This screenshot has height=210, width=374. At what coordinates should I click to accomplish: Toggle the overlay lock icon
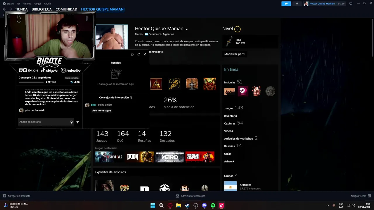[132, 54]
